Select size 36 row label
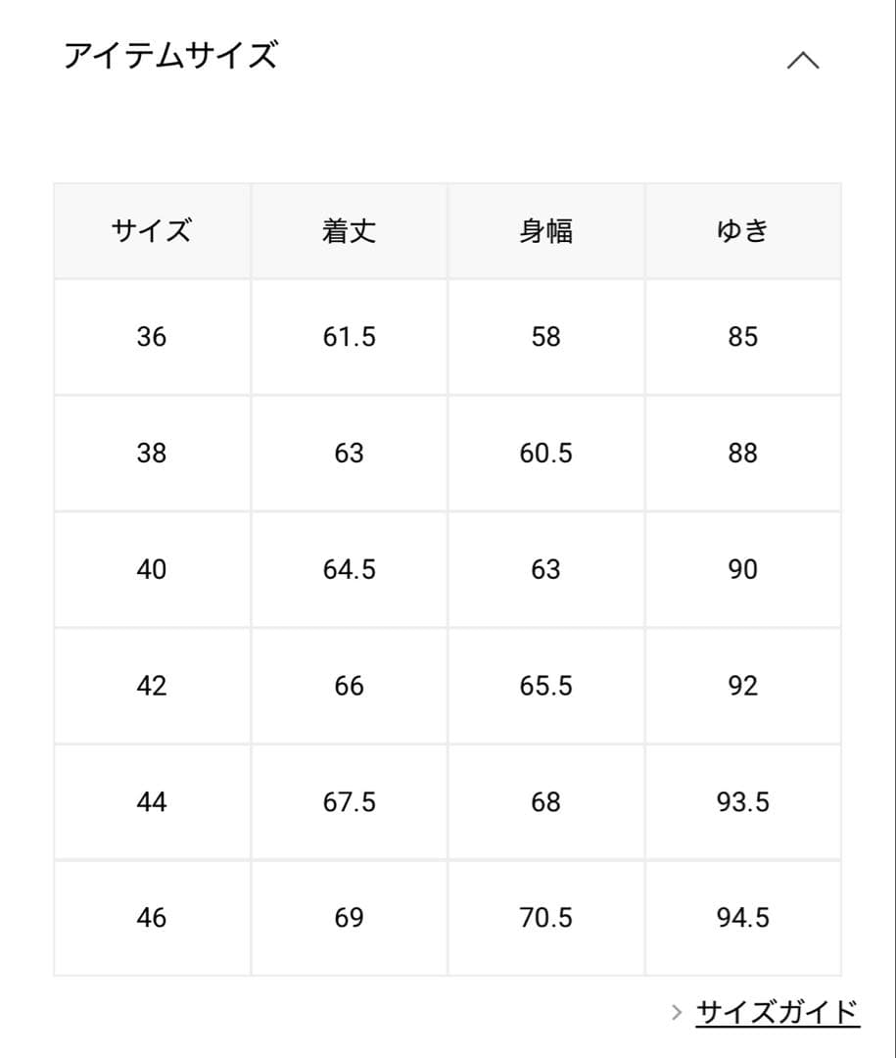 (x=151, y=337)
